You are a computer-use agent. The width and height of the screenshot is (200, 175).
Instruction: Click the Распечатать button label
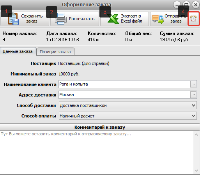pyautogui.click(x=82, y=19)
